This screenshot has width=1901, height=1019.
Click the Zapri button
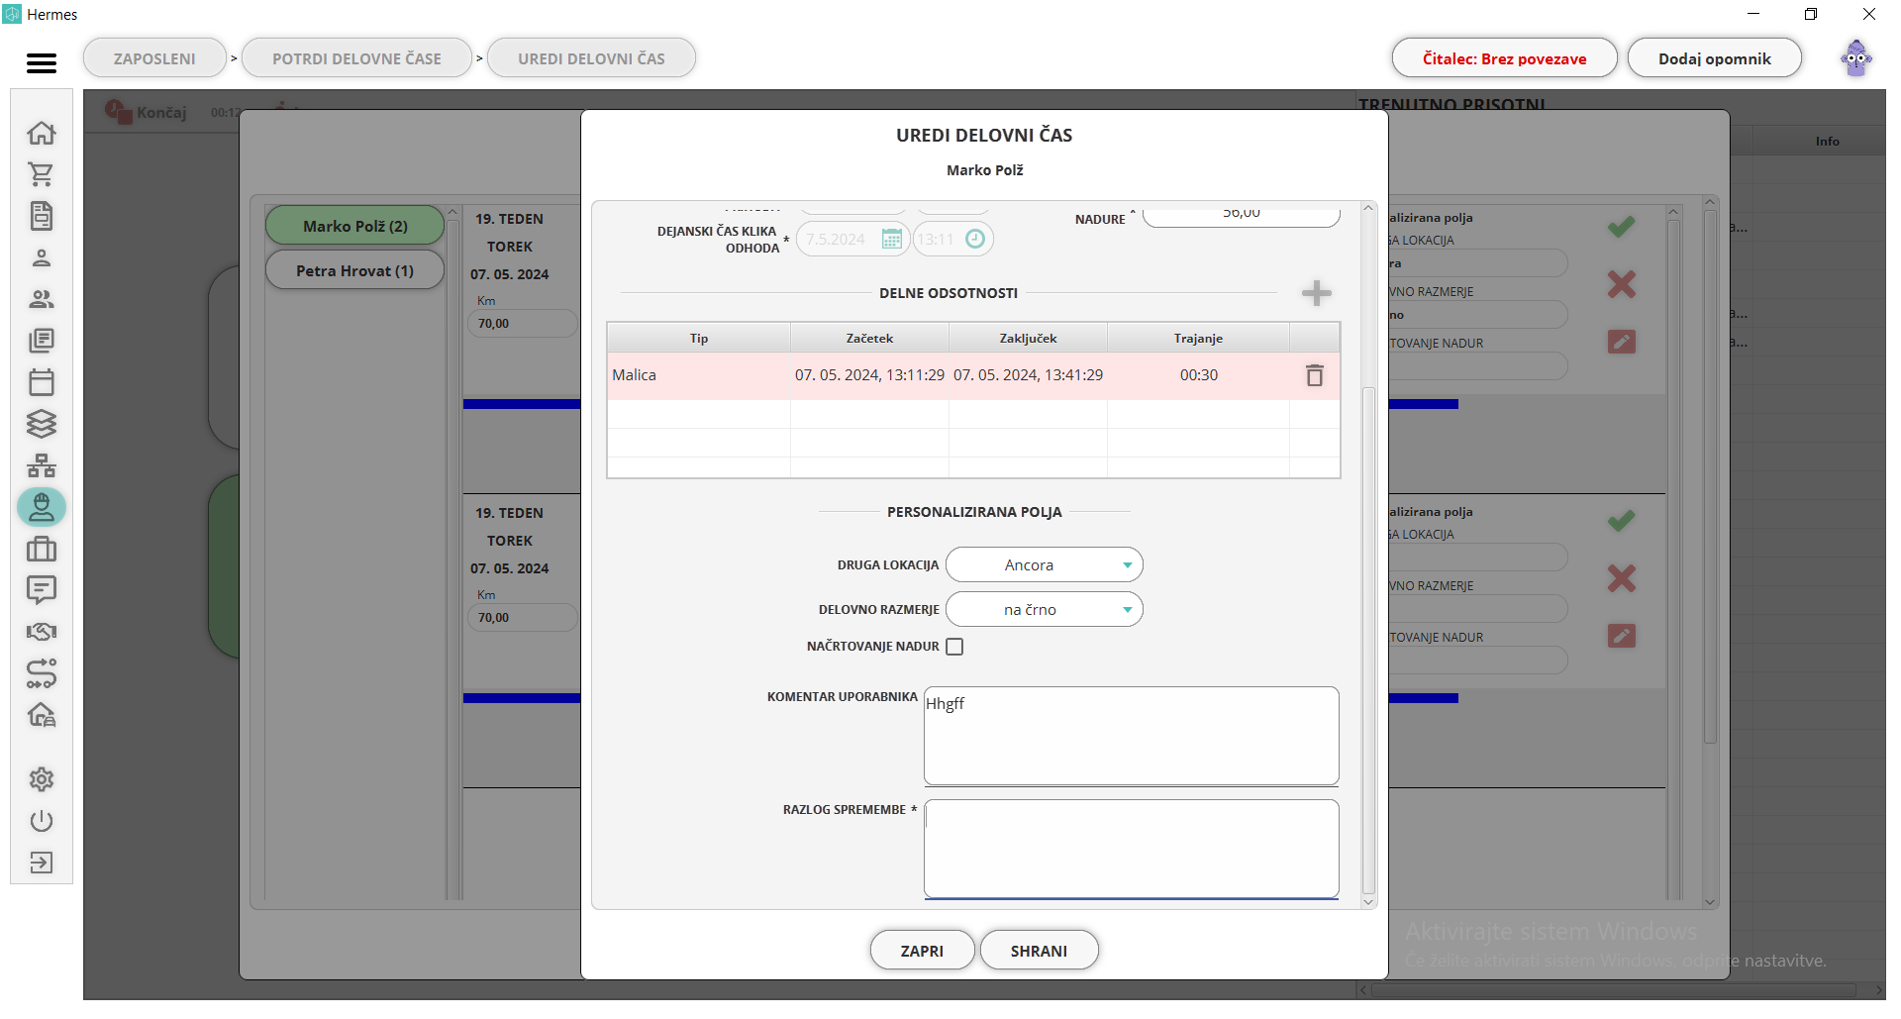(922, 951)
